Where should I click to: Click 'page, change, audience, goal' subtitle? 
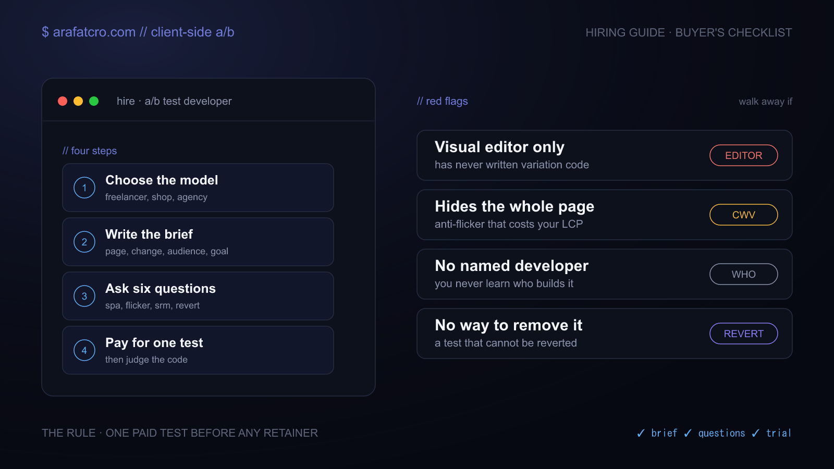167,251
